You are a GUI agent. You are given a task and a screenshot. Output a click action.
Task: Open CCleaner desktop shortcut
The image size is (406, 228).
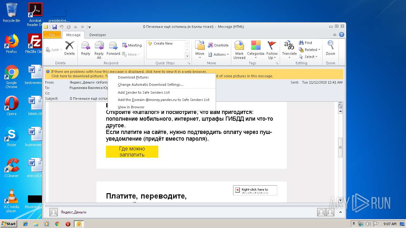pyautogui.click(x=11, y=168)
